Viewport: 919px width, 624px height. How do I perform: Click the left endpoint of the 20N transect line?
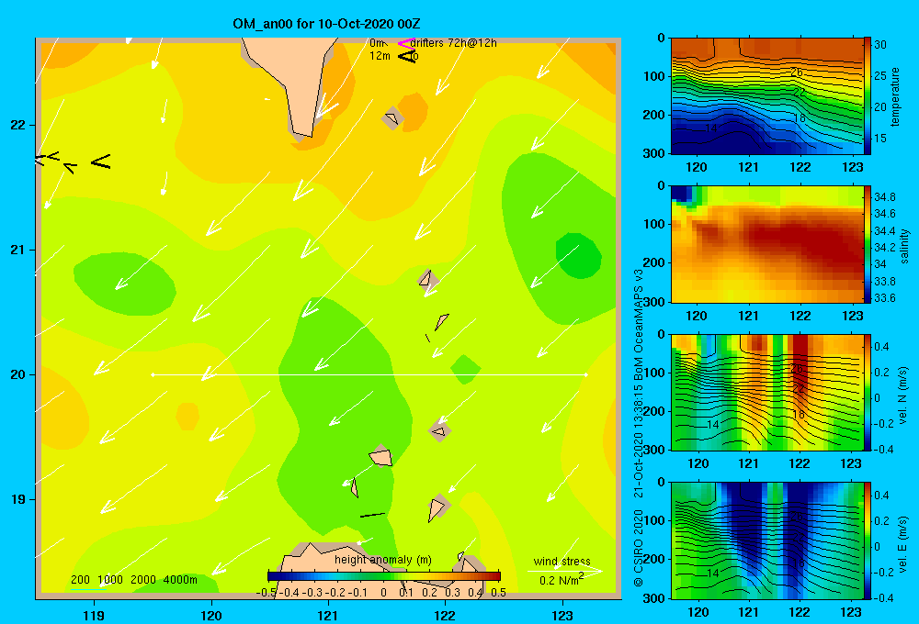click(153, 374)
